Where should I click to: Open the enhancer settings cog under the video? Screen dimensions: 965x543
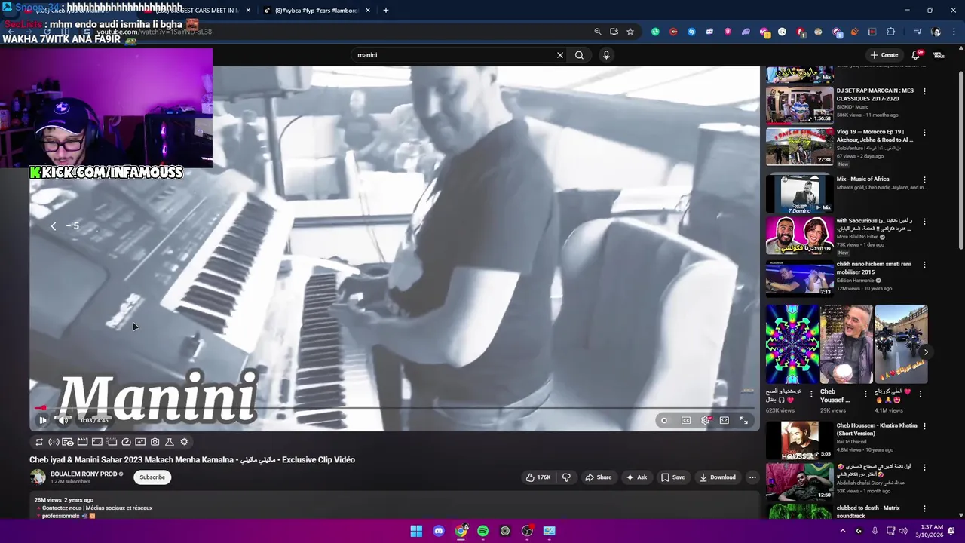coord(184,442)
